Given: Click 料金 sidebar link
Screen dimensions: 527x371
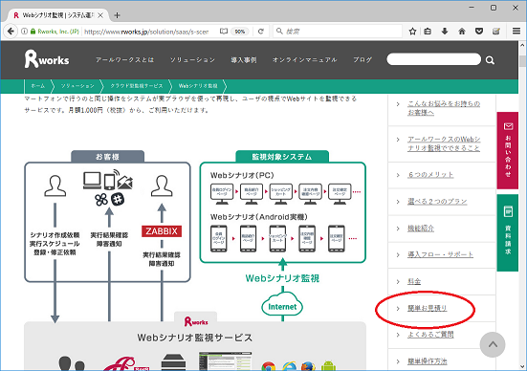Looking at the screenshot, I should point(414,281).
